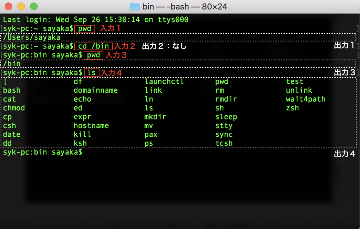
Task: Click 'domainname' in the ls listing
Action: point(96,90)
